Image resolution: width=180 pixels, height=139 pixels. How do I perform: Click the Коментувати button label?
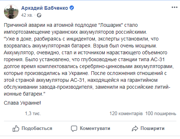pos(95,129)
